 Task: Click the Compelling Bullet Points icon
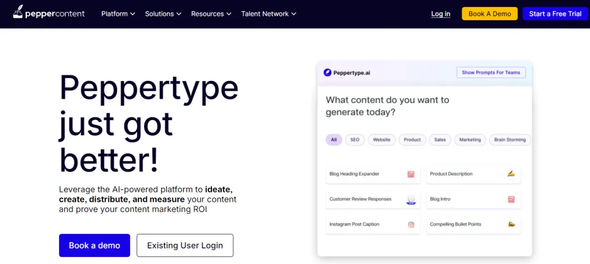tap(511, 224)
